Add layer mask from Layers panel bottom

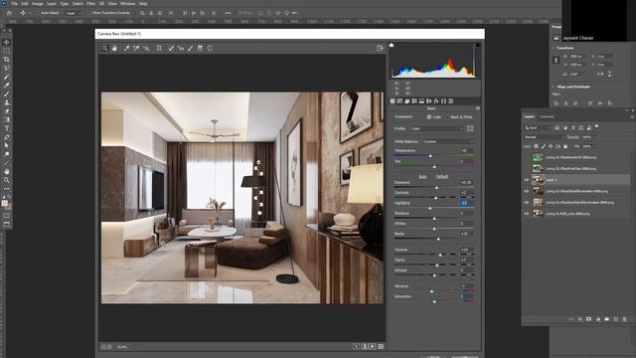[x=589, y=319]
